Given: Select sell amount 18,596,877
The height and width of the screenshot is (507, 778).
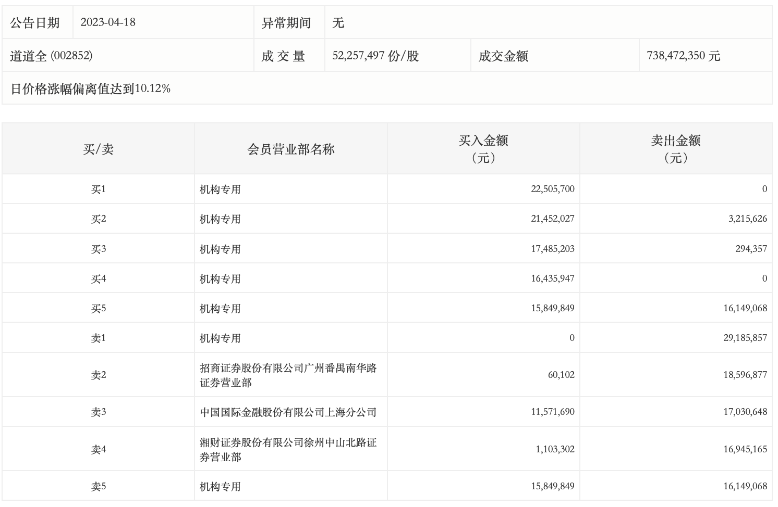Looking at the screenshot, I should (x=745, y=375).
